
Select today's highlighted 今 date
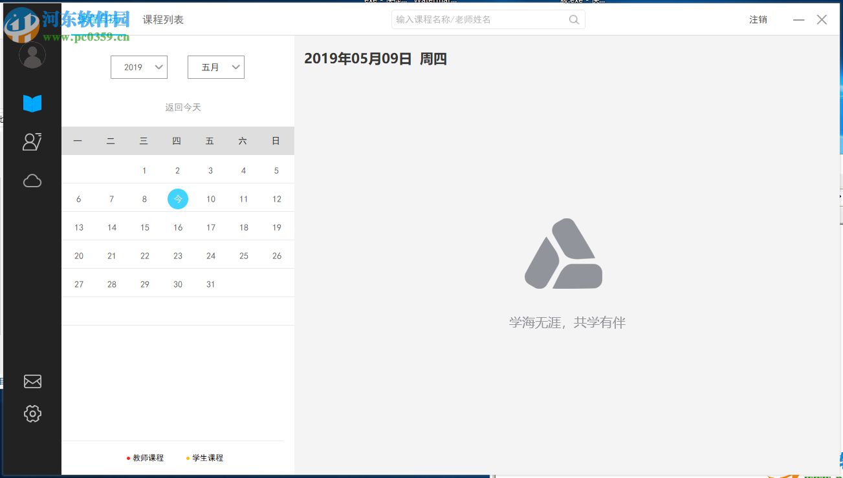pyautogui.click(x=178, y=199)
